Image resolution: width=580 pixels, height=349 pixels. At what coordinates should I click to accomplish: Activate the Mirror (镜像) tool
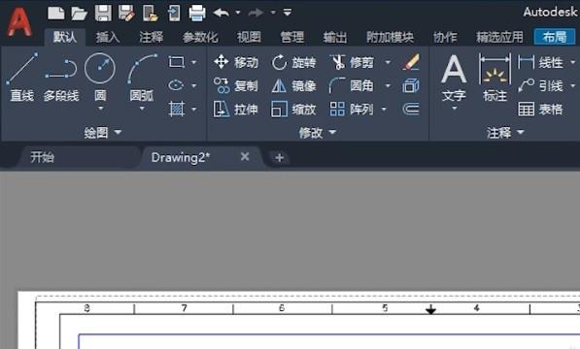tap(294, 86)
